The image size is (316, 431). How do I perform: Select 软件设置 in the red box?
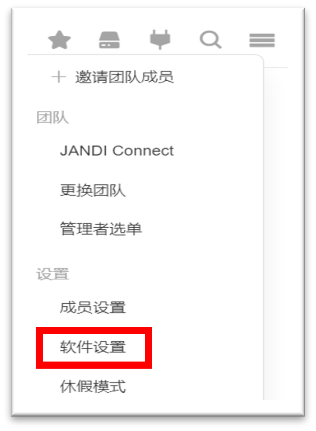coord(92,347)
